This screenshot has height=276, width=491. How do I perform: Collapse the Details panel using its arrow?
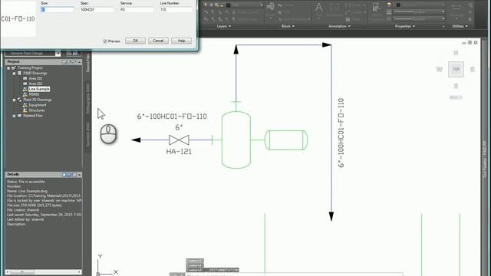click(x=80, y=175)
